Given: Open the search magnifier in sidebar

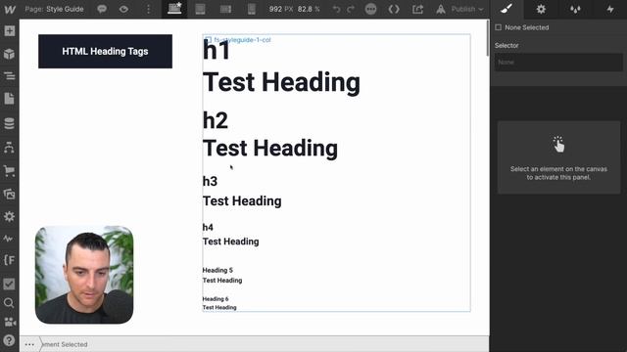Looking at the screenshot, I should click(x=9, y=303).
